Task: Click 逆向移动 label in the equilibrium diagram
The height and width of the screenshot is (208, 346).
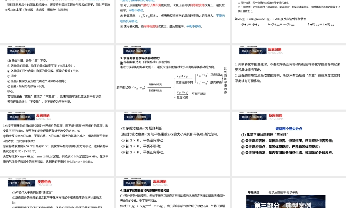Action: tap(216, 83)
